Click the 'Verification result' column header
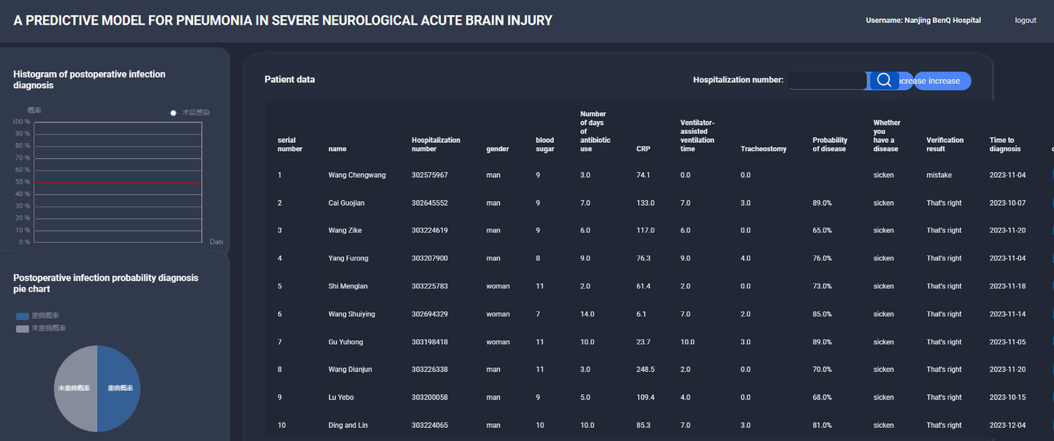 944,144
